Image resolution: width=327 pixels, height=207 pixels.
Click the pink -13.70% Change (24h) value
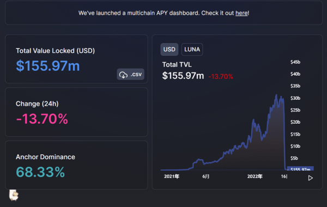(x=42, y=119)
